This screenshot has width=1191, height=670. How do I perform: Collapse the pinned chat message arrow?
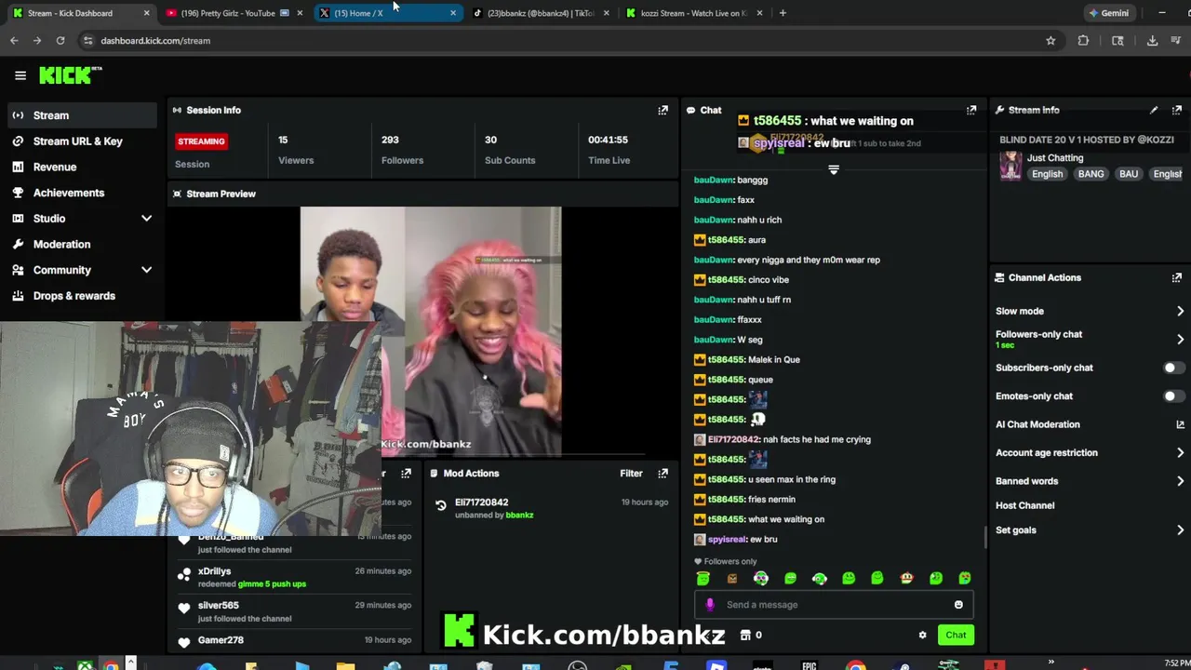pyautogui.click(x=834, y=169)
